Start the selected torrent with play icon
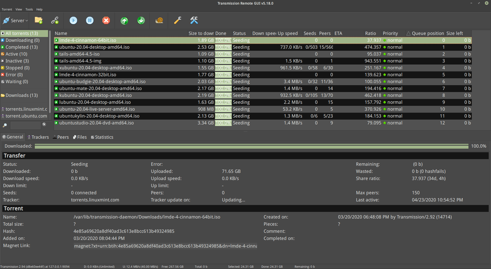Image resolution: width=491 pixels, height=269 pixels. (x=73, y=20)
